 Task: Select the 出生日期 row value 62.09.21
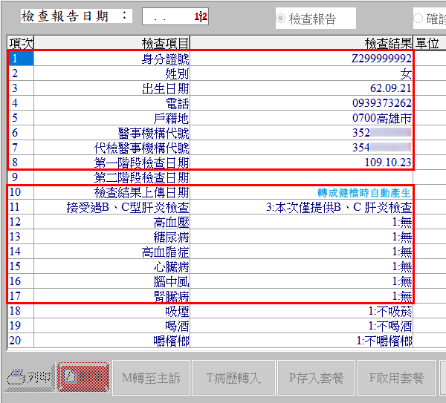point(302,88)
